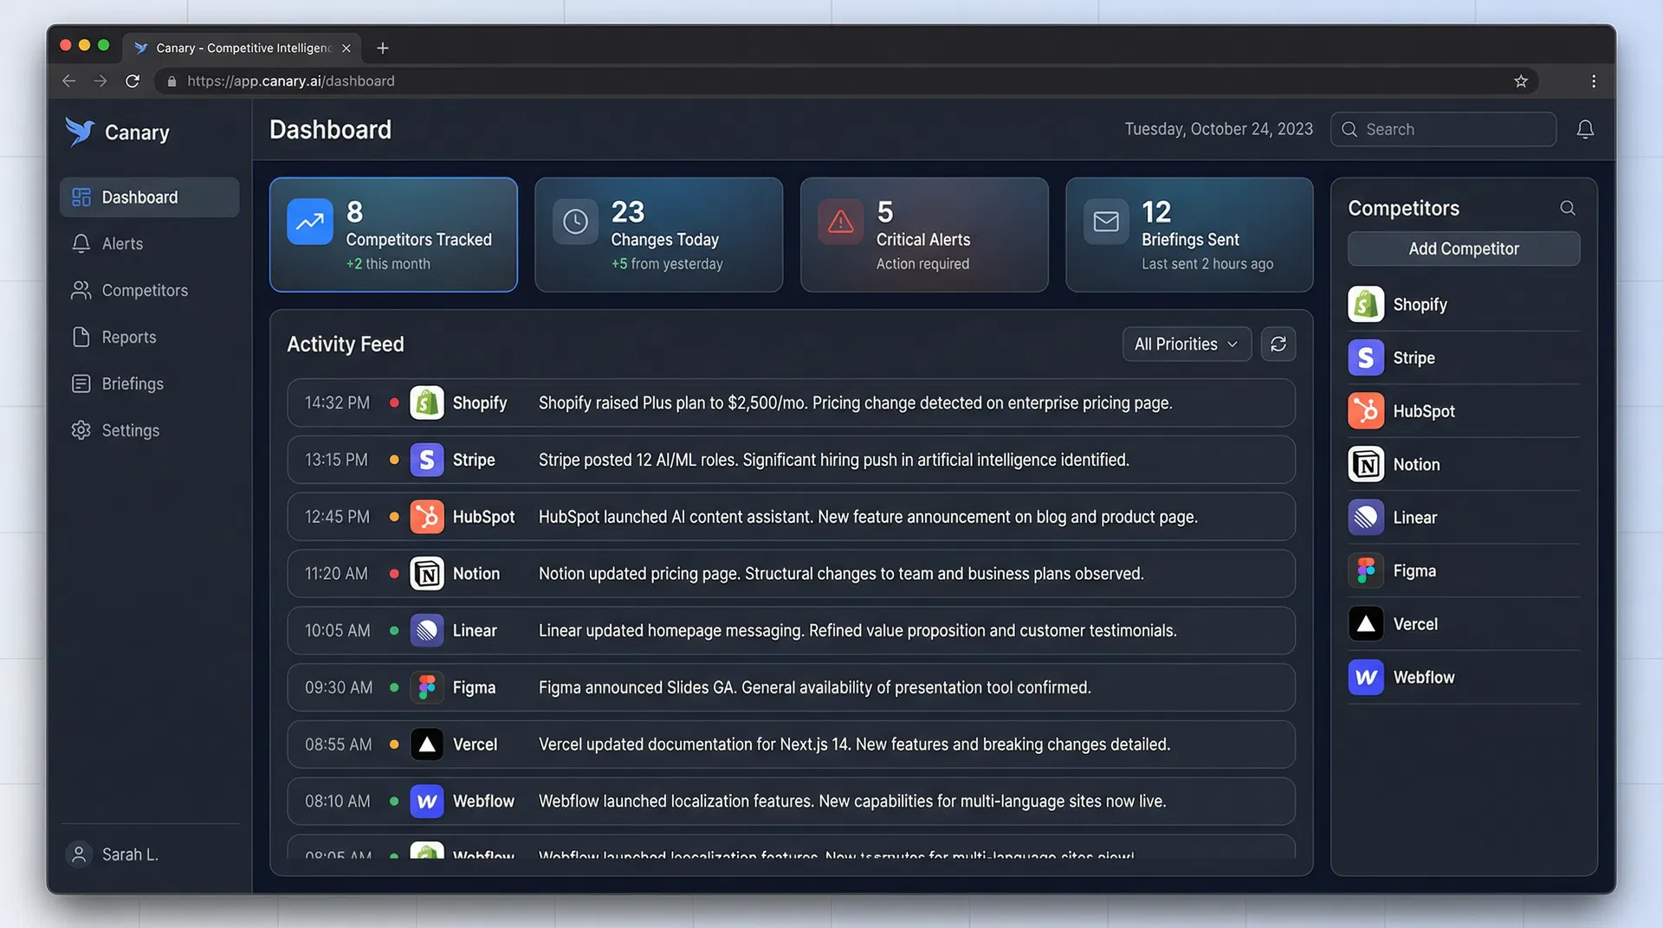Bookmark the page with the star icon
The image size is (1663, 928).
(1521, 81)
